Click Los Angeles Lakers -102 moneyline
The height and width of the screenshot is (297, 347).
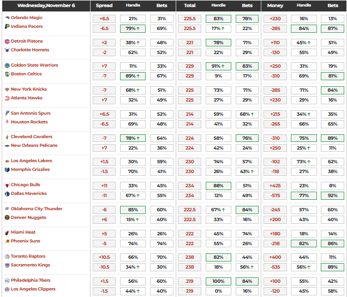click(x=275, y=162)
